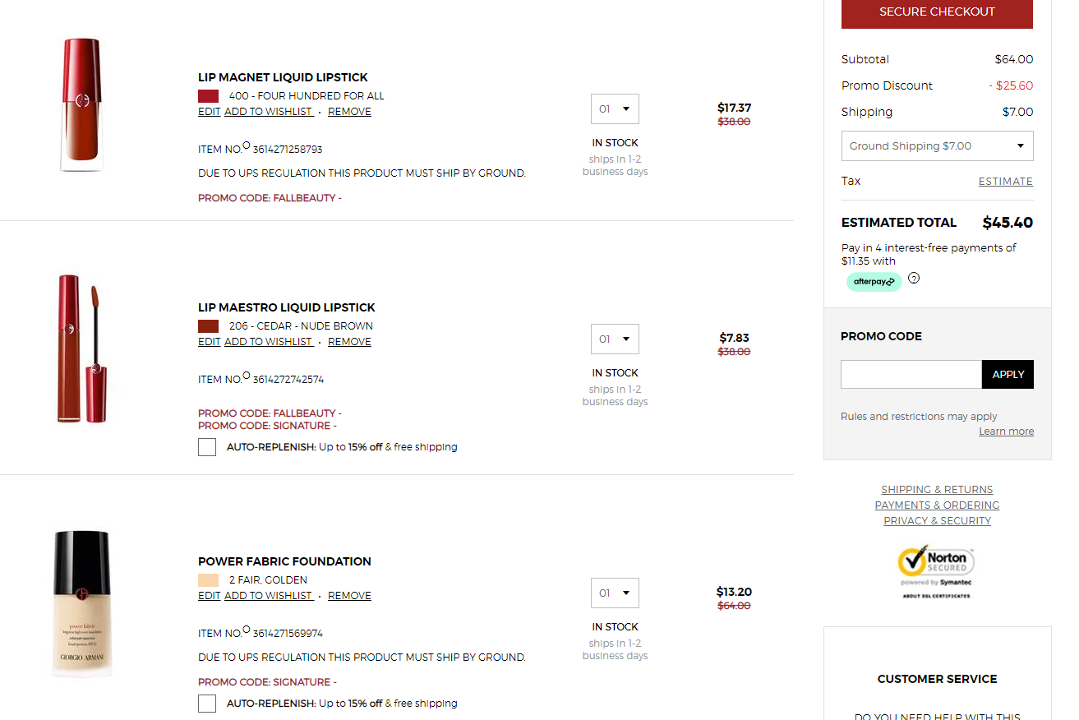Image resolution: width=1079 pixels, height=720 pixels.
Task: Click Estimate next to Tax
Action: tap(1005, 182)
